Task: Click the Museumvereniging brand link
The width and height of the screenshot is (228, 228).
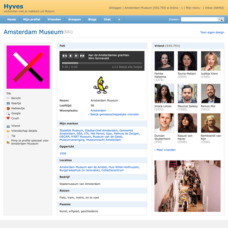Action: [x=72, y=140]
